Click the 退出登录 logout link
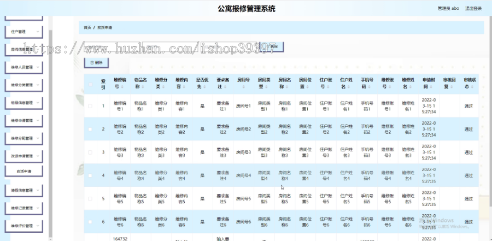The height and width of the screenshot is (241, 492). tap(473, 9)
